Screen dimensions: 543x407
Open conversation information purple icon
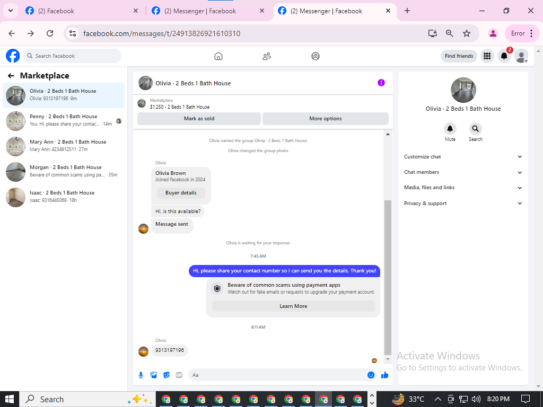381,83
